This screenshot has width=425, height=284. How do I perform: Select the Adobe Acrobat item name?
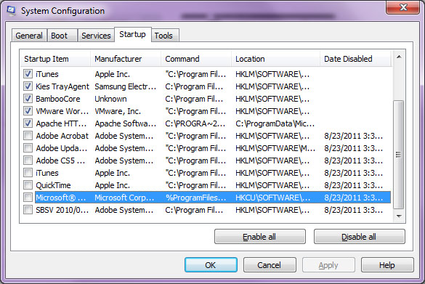[62, 136]
